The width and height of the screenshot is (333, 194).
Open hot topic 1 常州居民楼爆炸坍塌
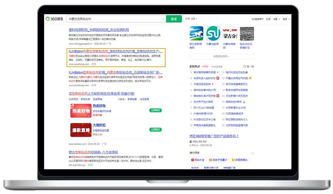(204, 72)
